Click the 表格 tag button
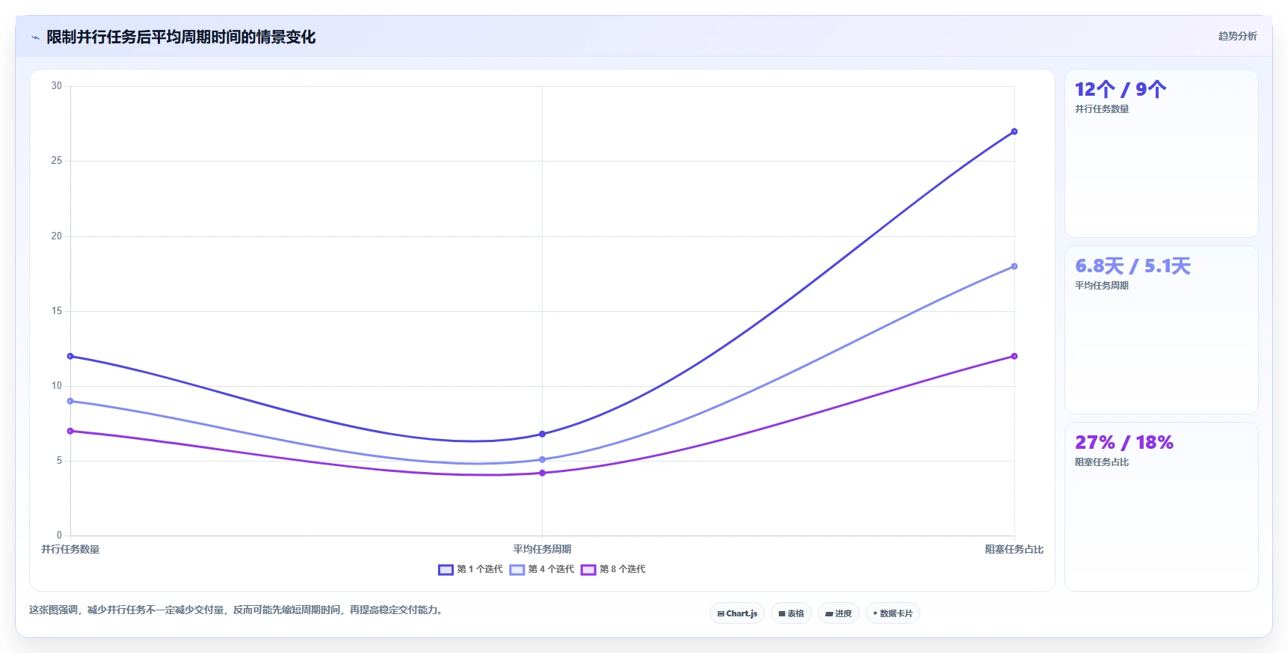The image size is (1288, 653). coord(791,613)
